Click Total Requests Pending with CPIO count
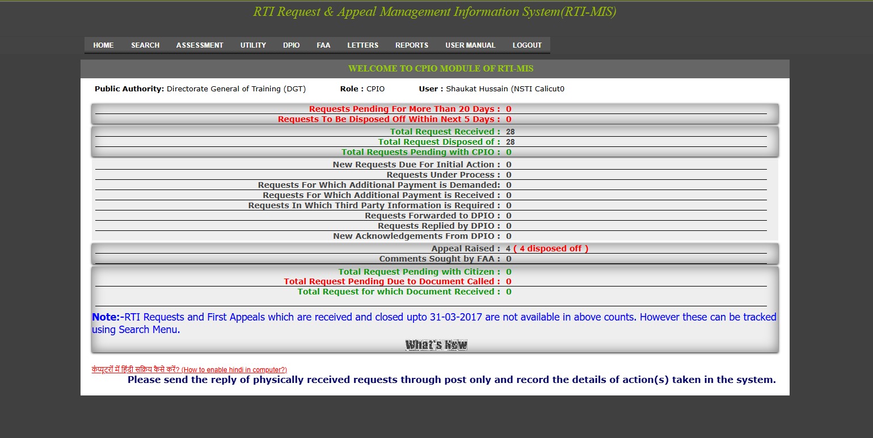This screenshot has width=873, height=438. pos(509,152)
